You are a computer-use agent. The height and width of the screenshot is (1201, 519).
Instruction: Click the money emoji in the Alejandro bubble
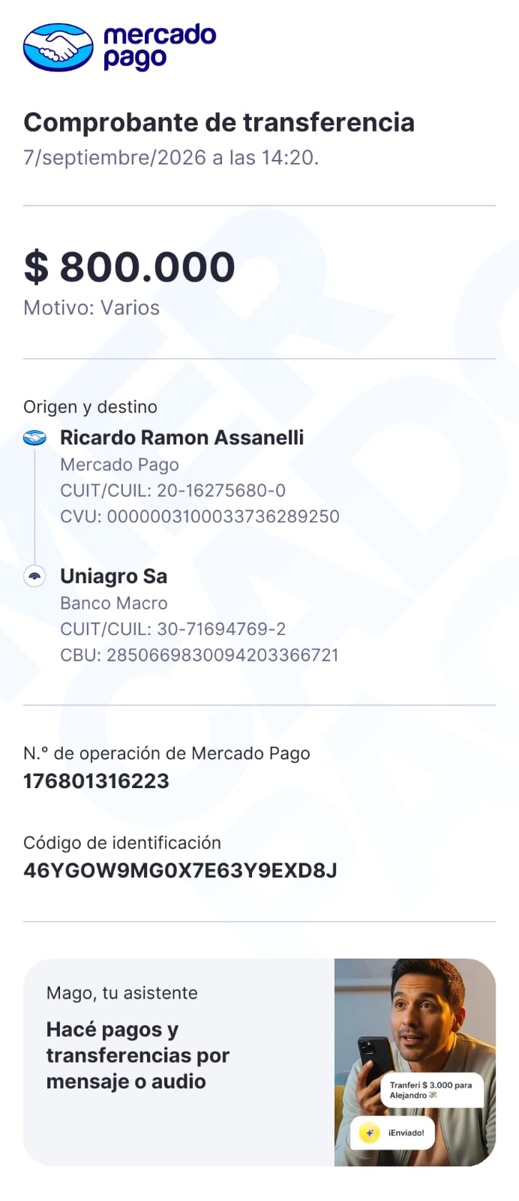click(433, 1095)
